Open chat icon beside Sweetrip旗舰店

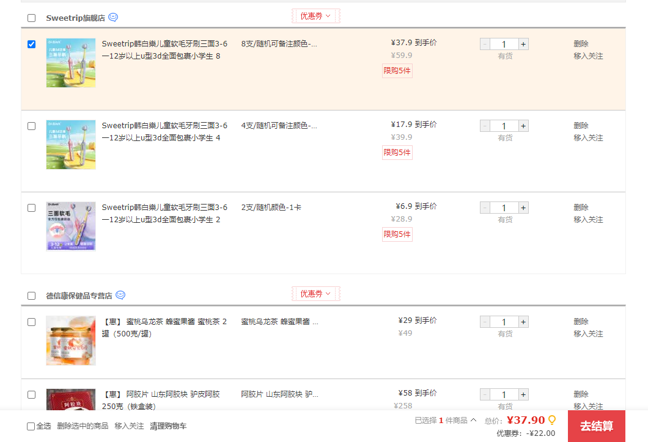[x=113, y=18]
